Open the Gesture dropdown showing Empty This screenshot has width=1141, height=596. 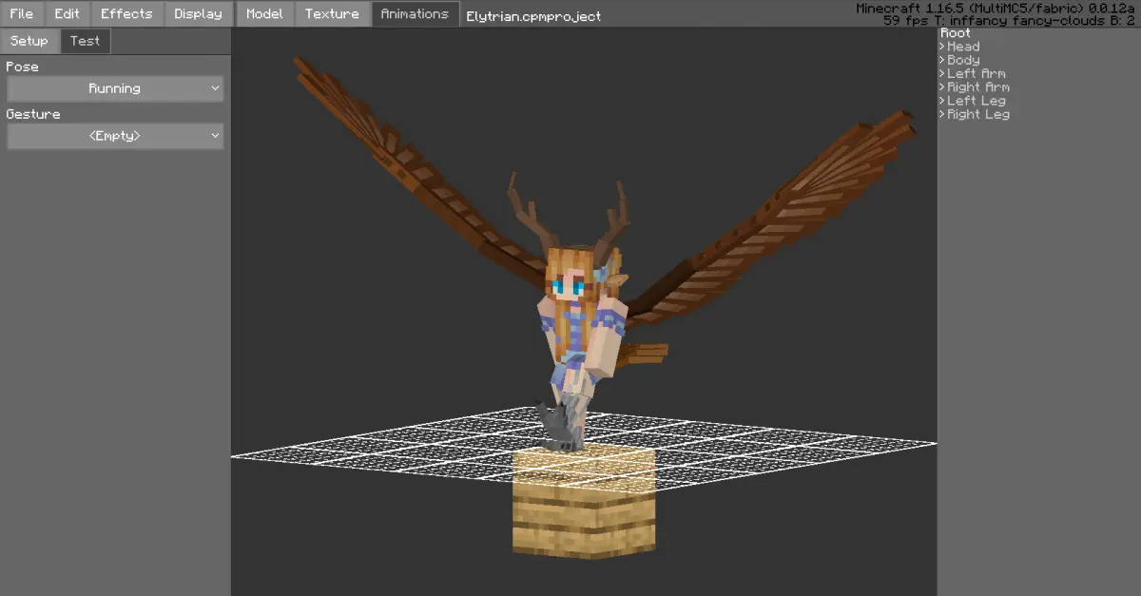point(115,136)
